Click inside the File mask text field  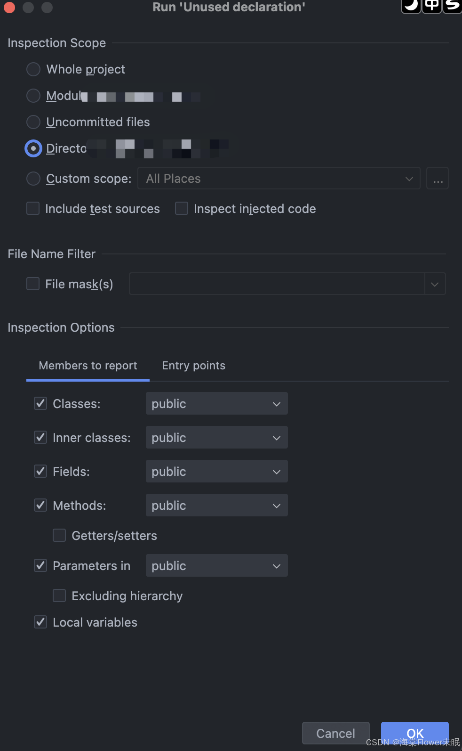(277, 284)
